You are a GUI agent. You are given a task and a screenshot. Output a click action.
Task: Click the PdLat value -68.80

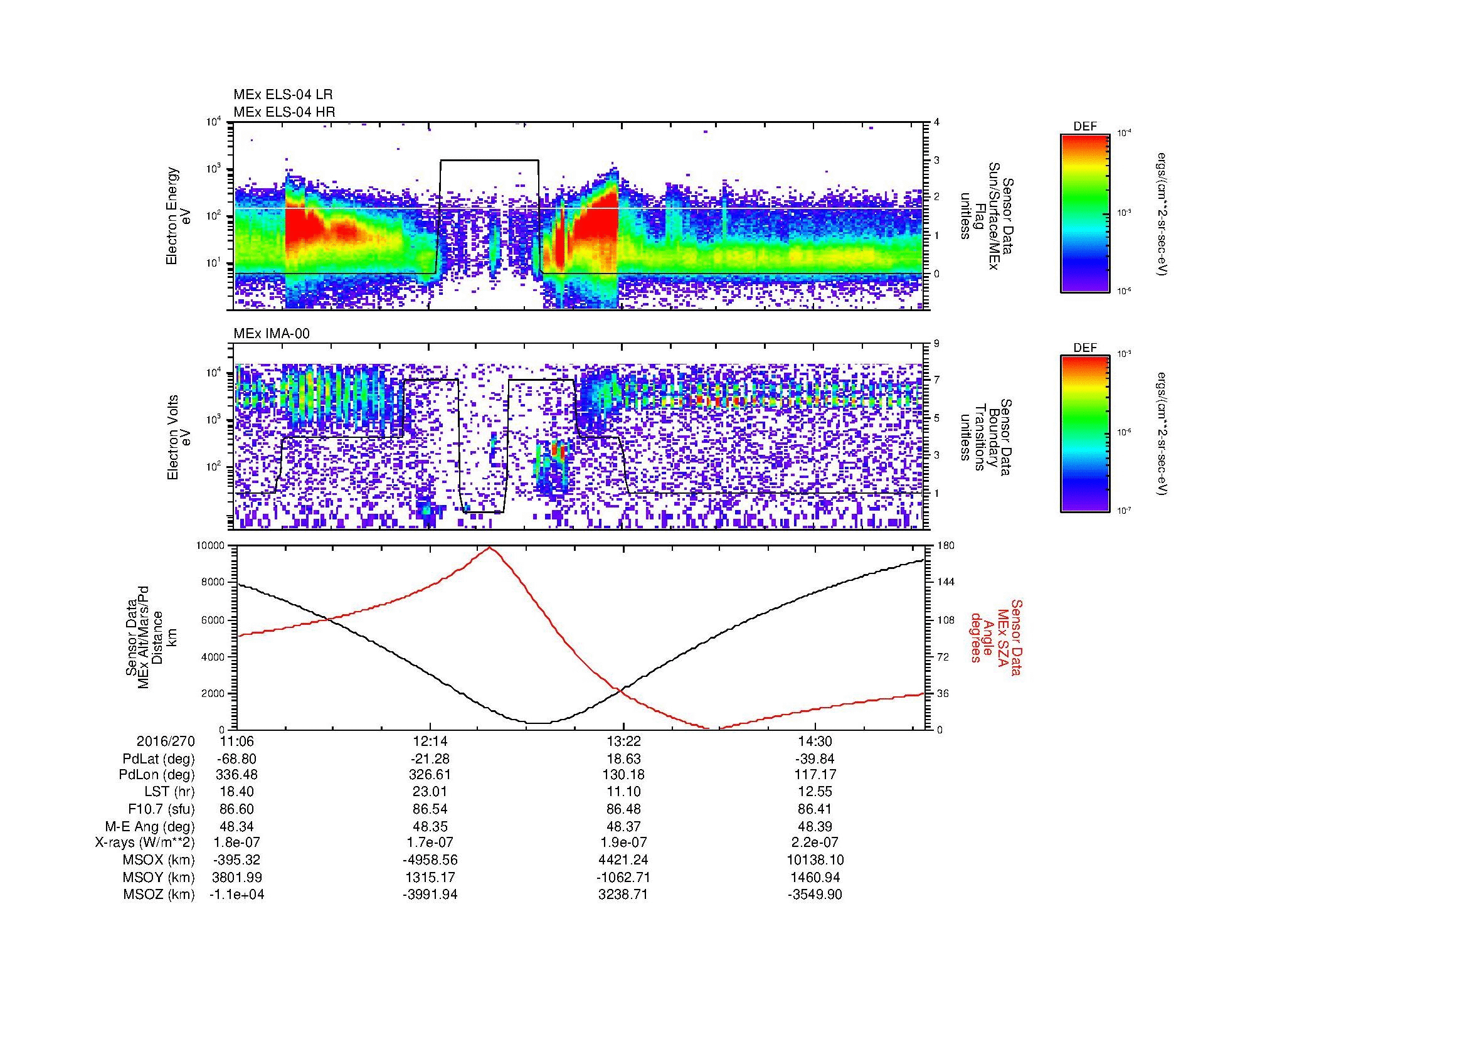coord(236,759)
